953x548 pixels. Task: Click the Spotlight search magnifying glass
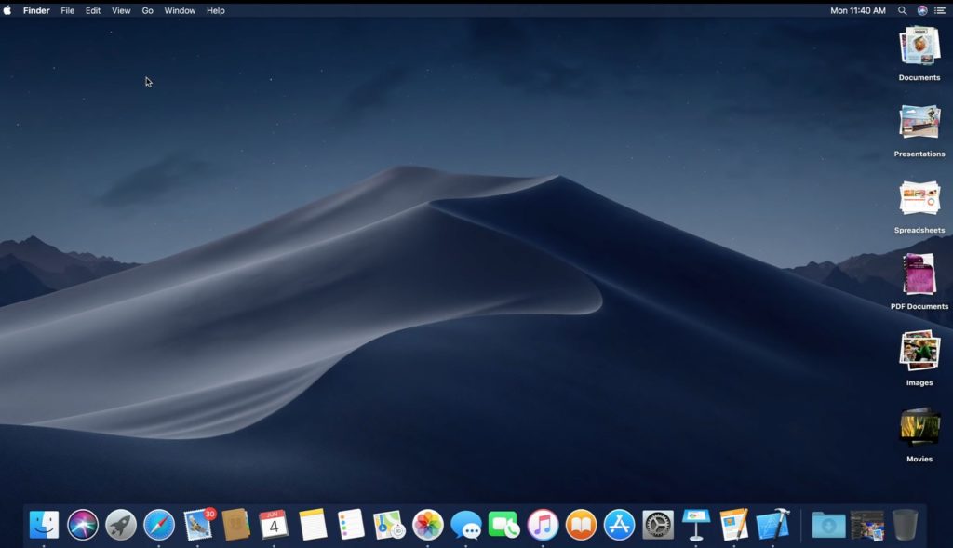tap(902, 10)
